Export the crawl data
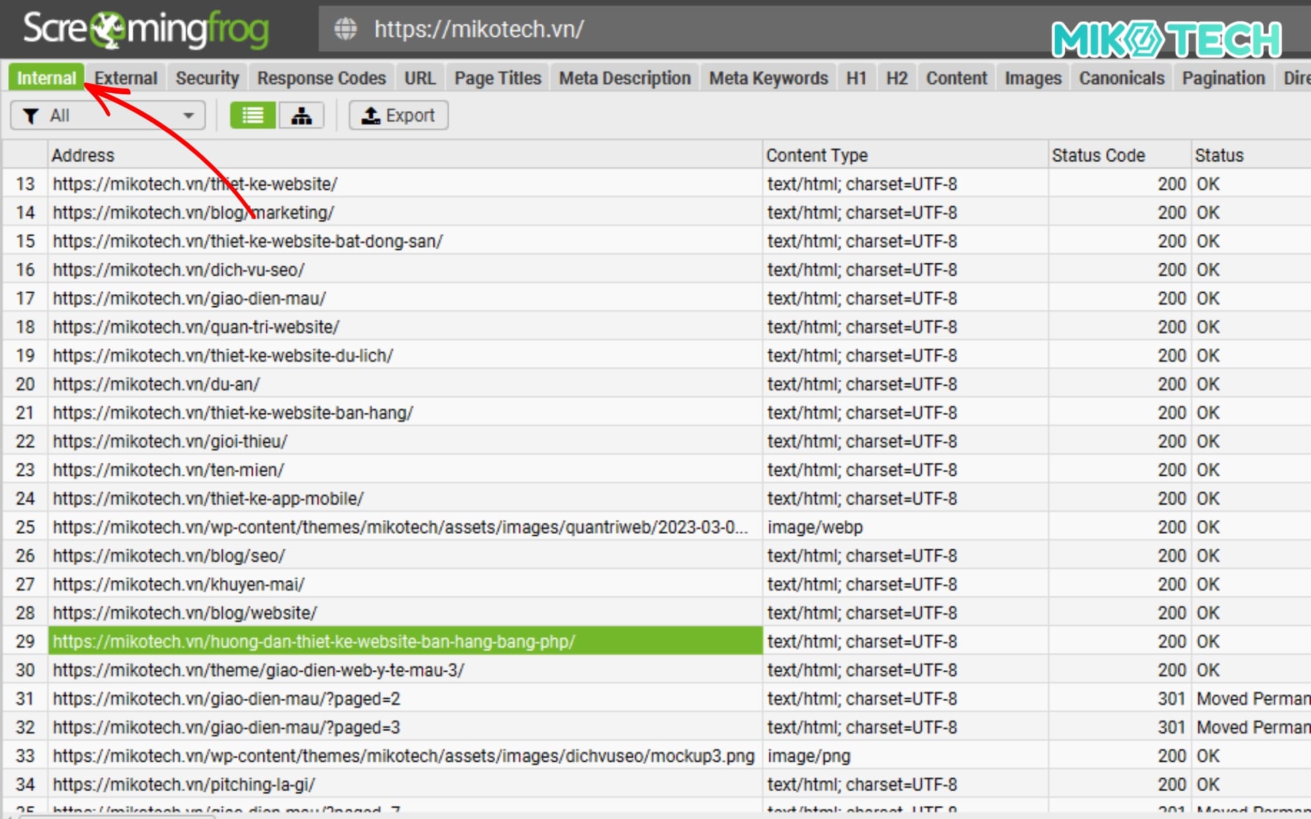1311x819 pixels. [399, 115]
